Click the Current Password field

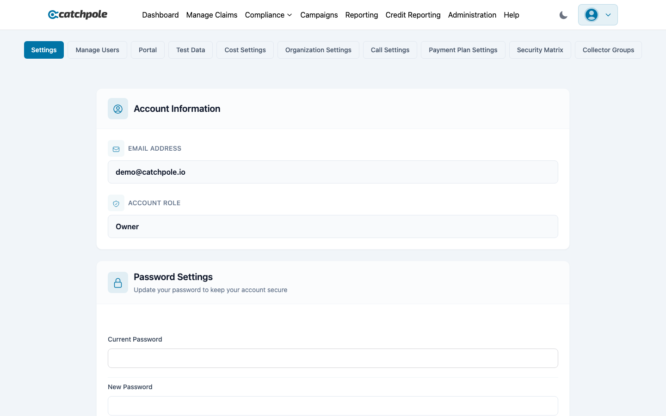(x=333, y=358)
